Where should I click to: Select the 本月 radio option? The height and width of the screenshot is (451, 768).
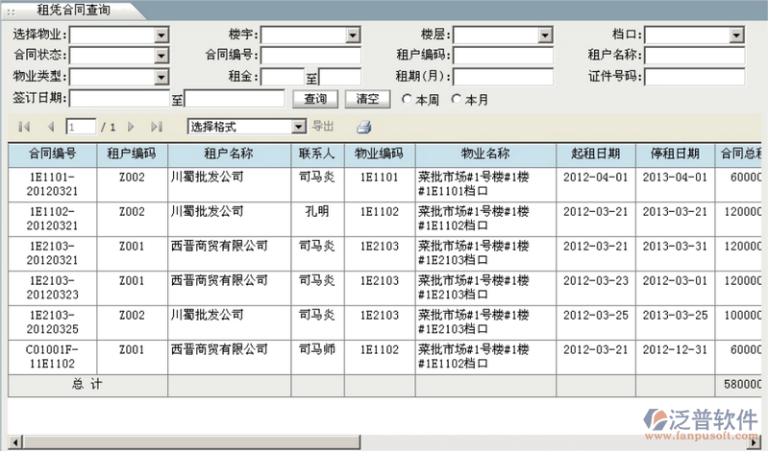tap(456, 99)
